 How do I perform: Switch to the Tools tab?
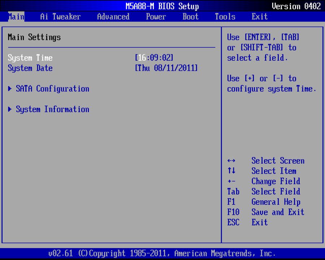click(x=225, y=17)
